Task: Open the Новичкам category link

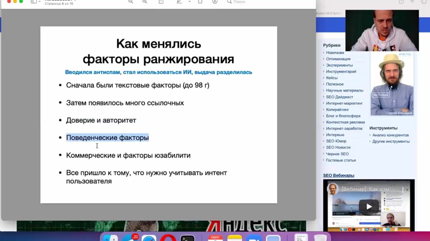Action: coord(335,53)
